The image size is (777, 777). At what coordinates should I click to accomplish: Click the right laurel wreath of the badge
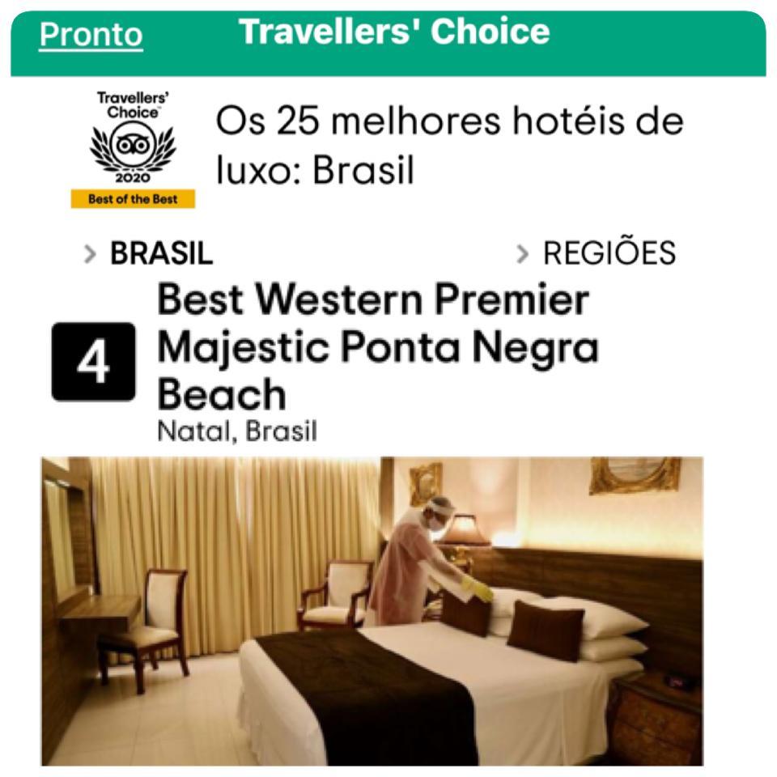pyautogui.click(x=162, y=147)
